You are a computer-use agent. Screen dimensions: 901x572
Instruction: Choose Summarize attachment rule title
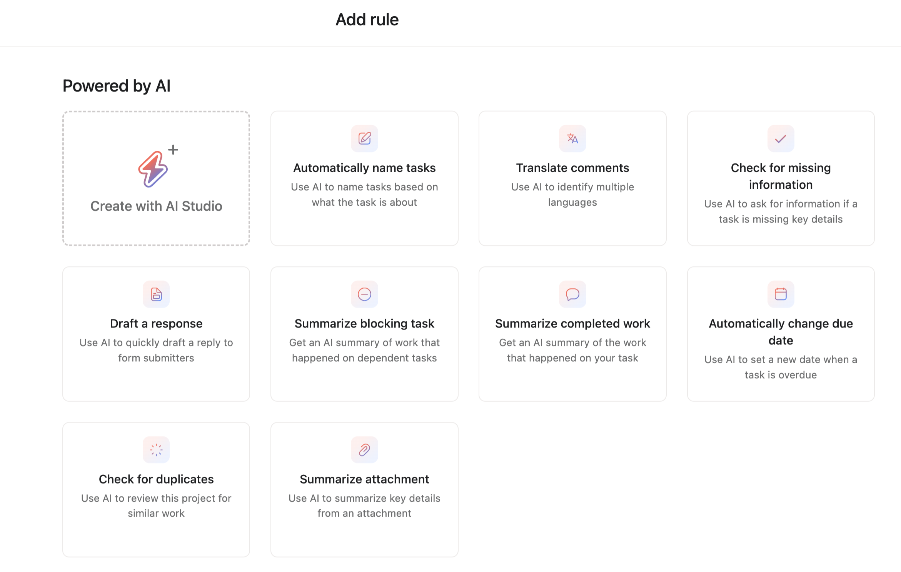point(364,479)
